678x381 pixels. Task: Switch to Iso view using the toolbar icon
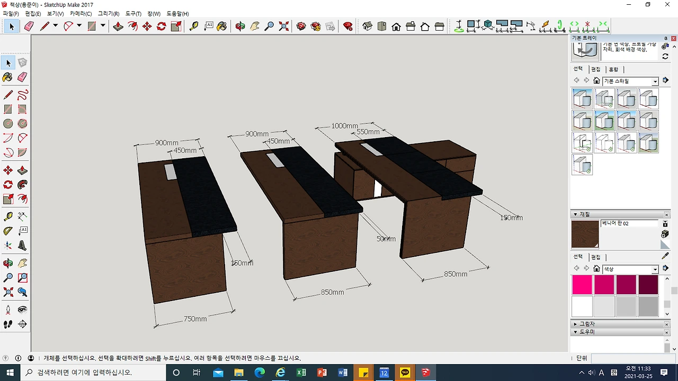click(x=368, y=26)
